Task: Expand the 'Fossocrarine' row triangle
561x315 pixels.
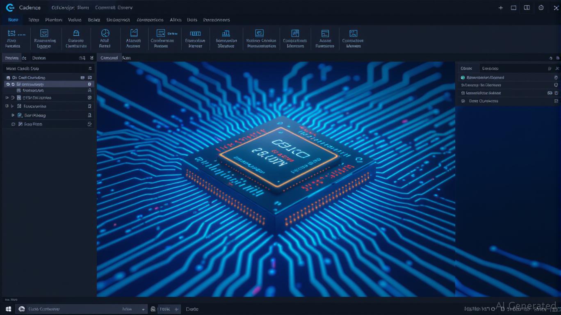Action: coord(12,106)
